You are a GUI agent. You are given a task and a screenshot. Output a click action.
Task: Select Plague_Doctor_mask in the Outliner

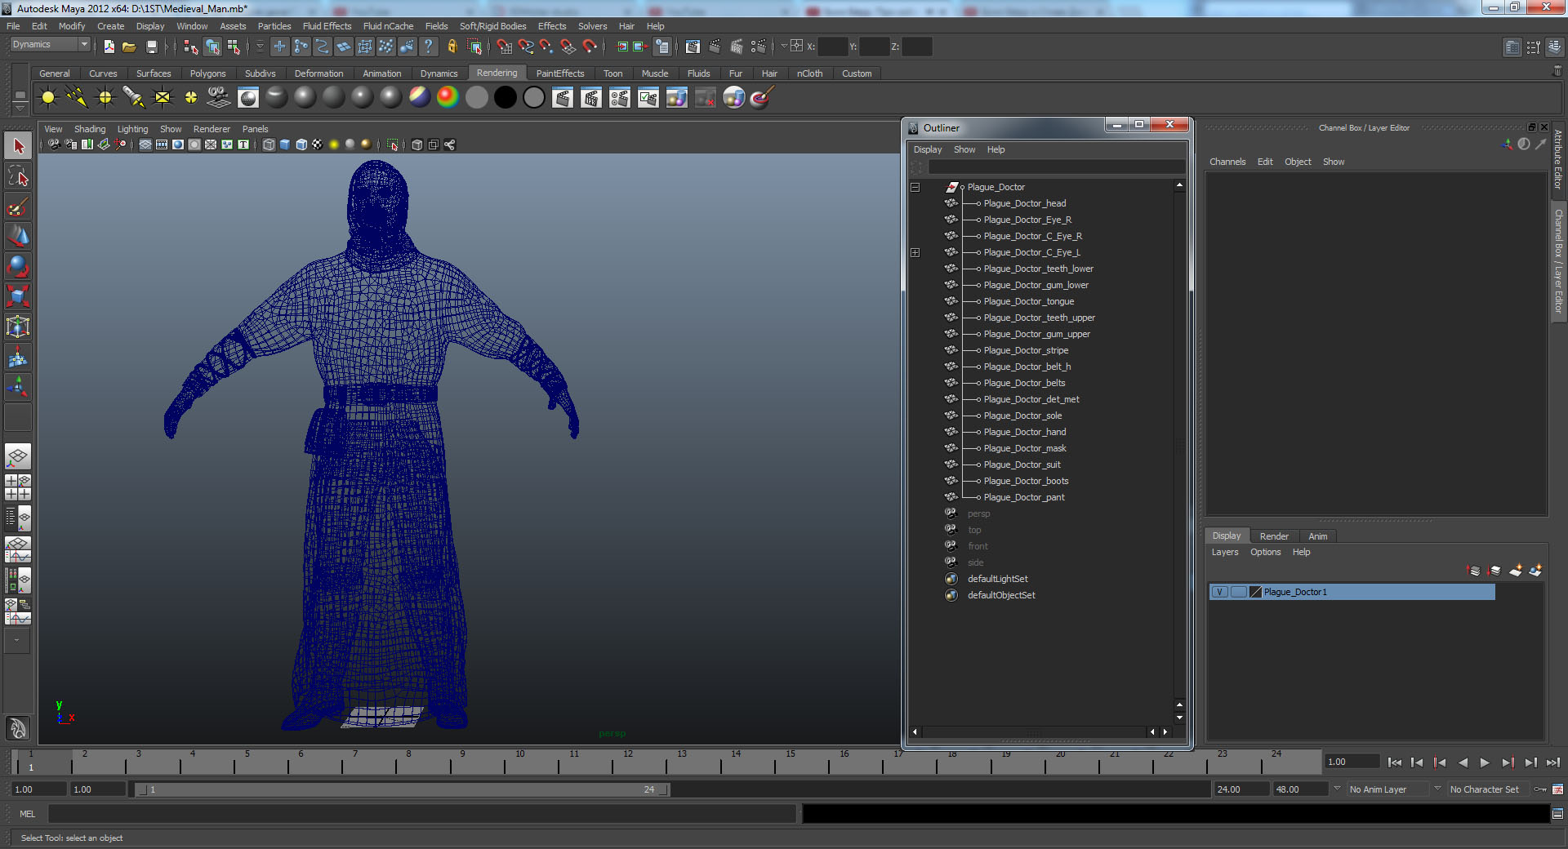1024,448
